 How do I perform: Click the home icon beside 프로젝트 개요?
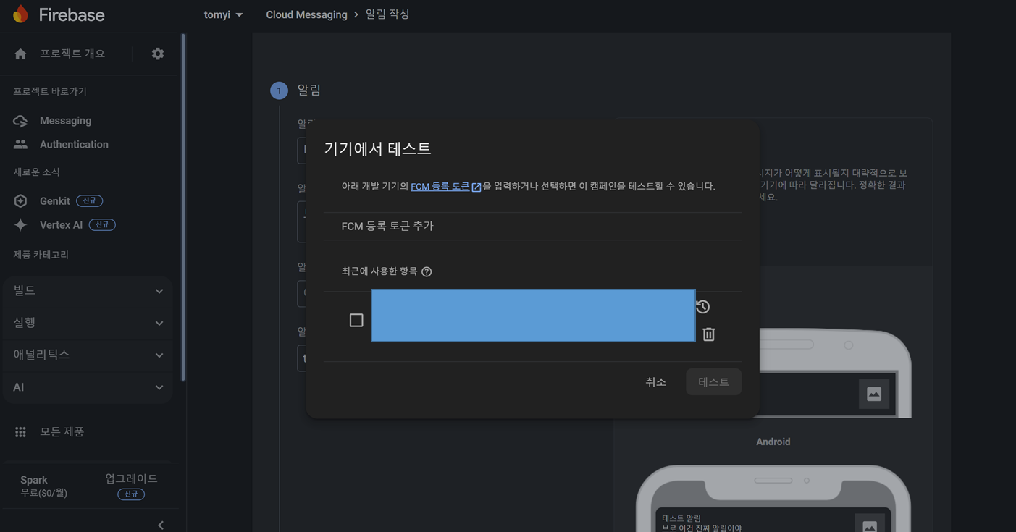coord(20,54)
